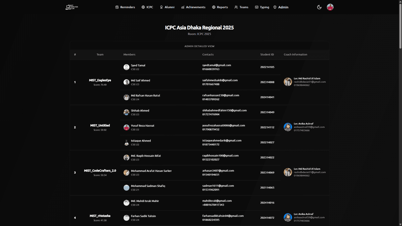Viewport: 402px width, 226px height.
Task: Select team name MIST_rHotasha
Action: 100,216
